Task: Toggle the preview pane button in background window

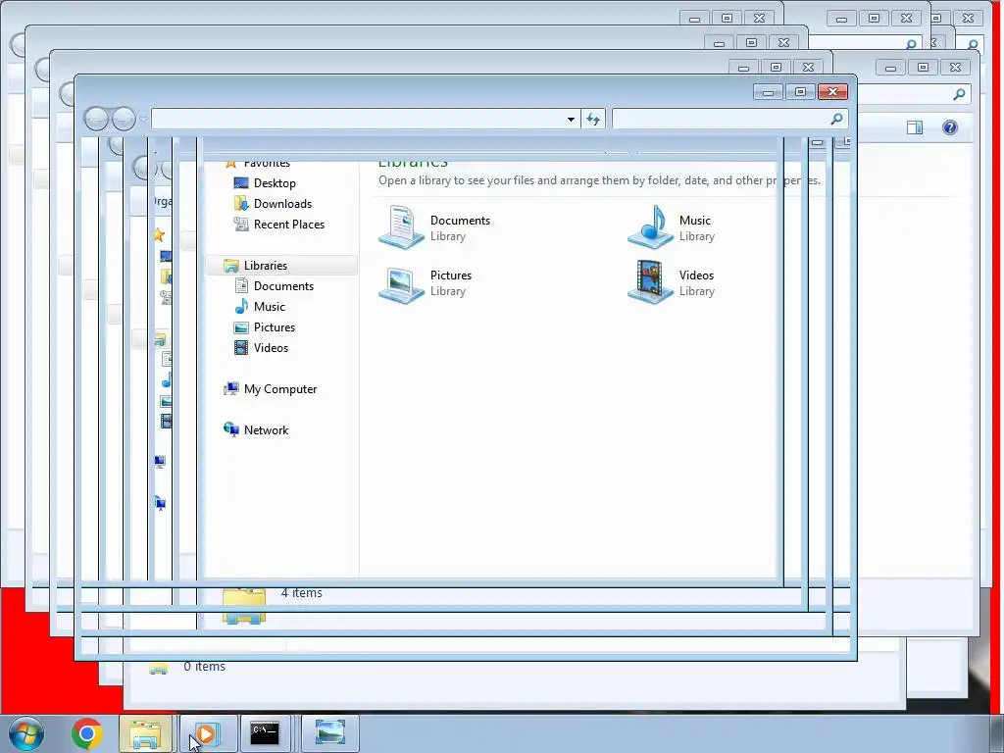Action: tap(915, 127)
